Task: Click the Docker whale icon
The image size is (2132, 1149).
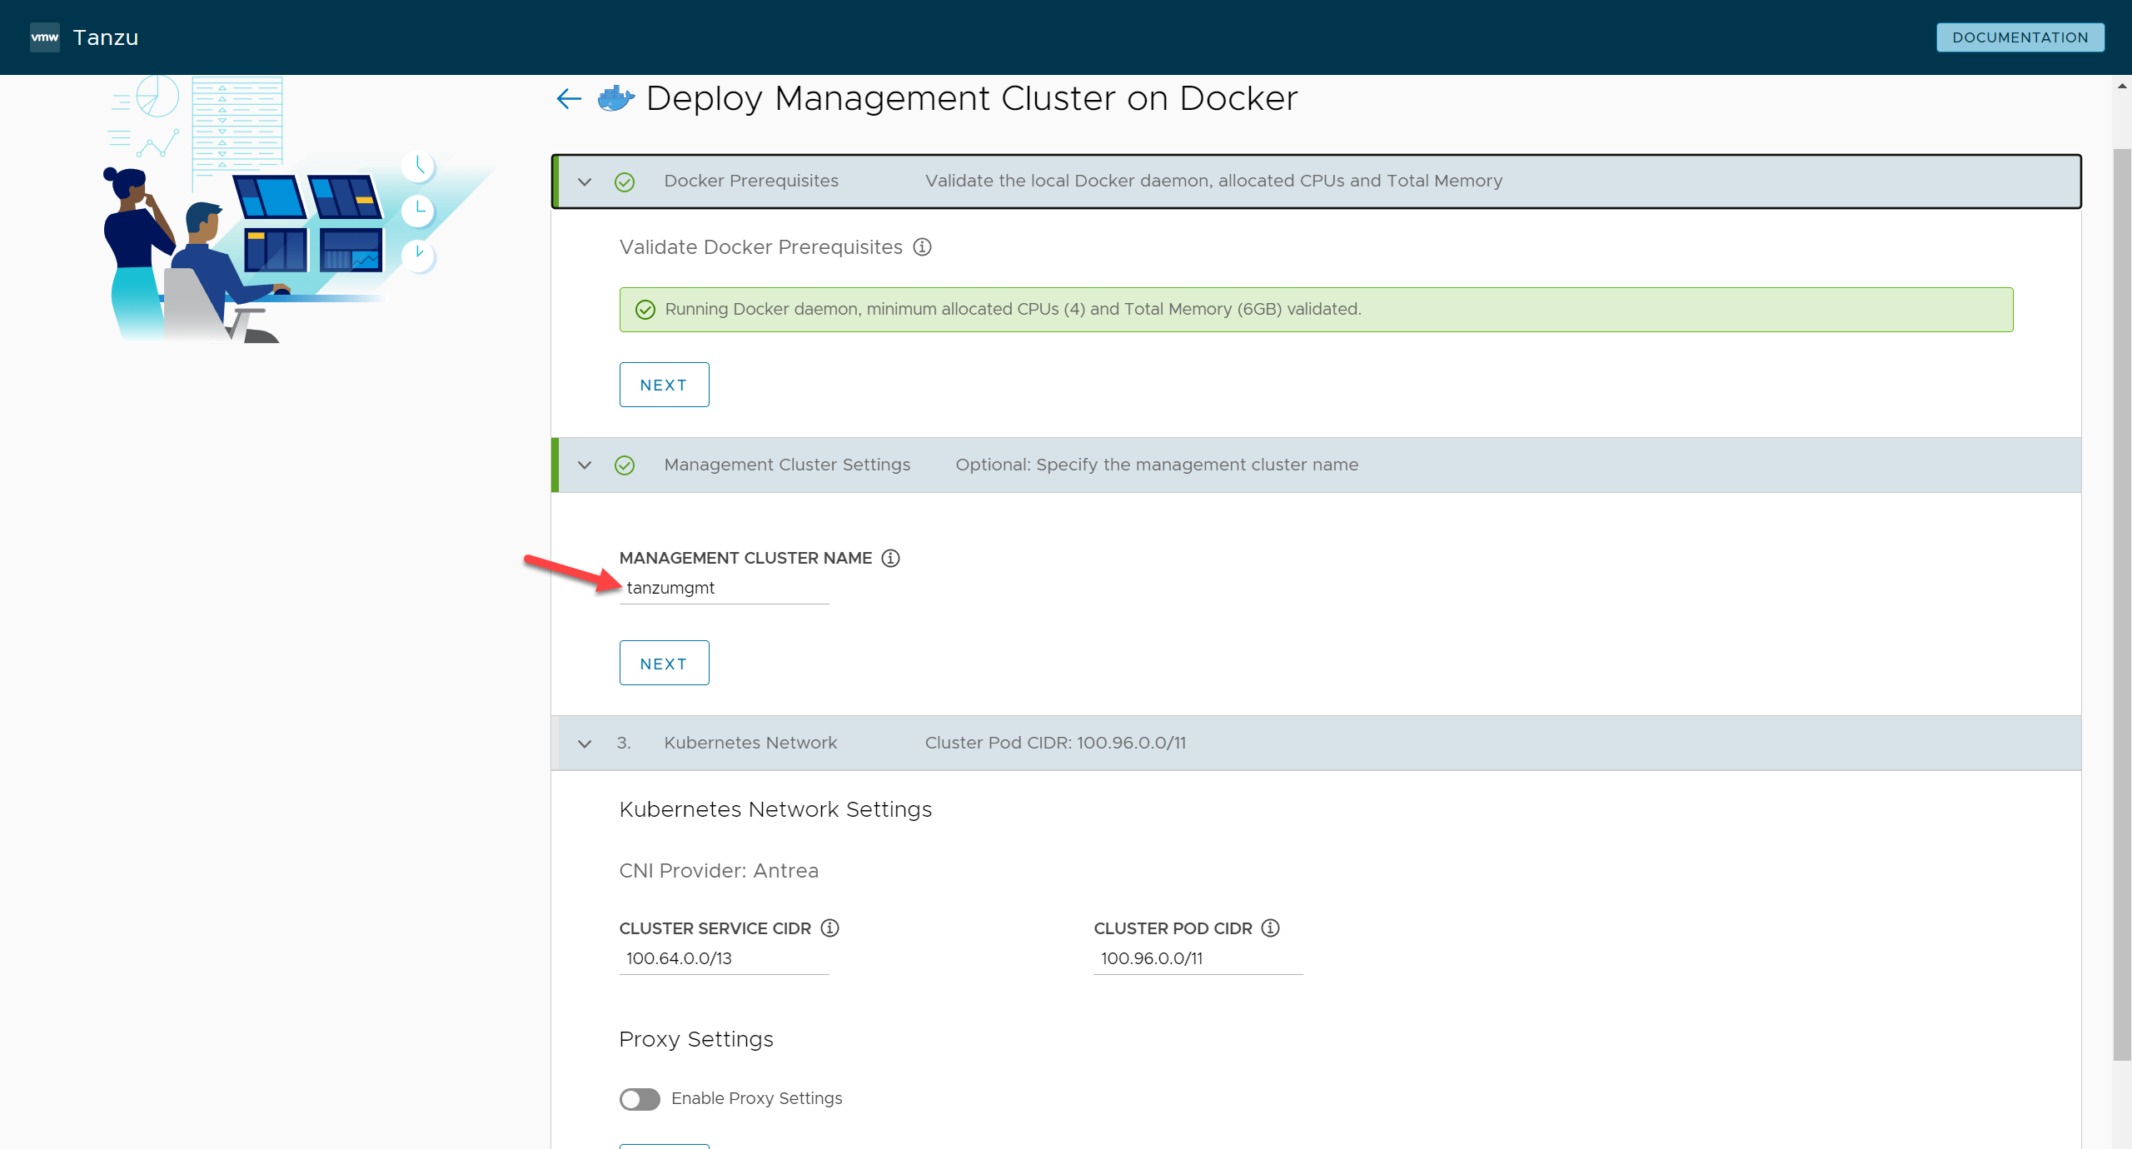Action: pyautogui.click(x=616, y=98)
